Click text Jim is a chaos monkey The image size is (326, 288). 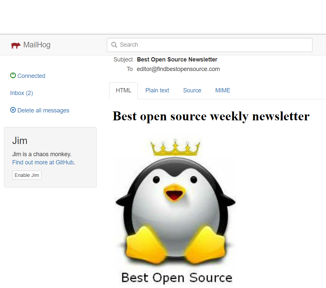(42, 154)
